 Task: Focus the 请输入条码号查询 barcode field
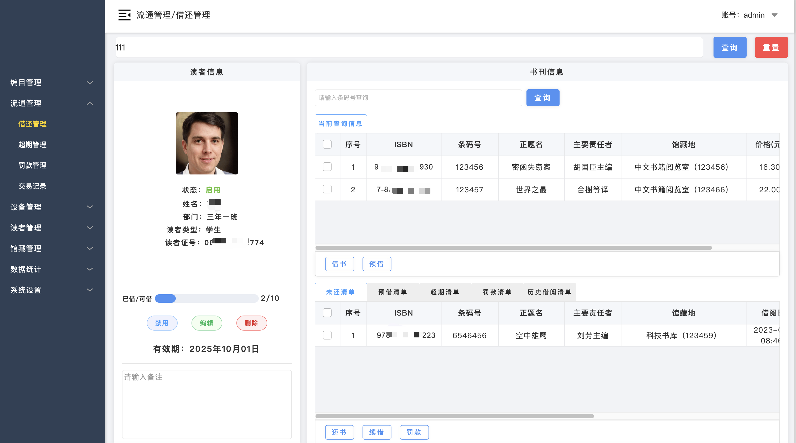coord(418,98)
